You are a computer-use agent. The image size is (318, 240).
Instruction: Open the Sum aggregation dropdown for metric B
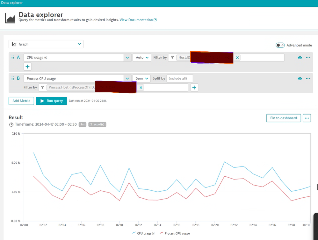coord(142,78)
